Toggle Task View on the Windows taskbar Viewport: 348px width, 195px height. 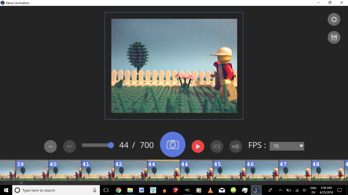(x=106, y=190)
